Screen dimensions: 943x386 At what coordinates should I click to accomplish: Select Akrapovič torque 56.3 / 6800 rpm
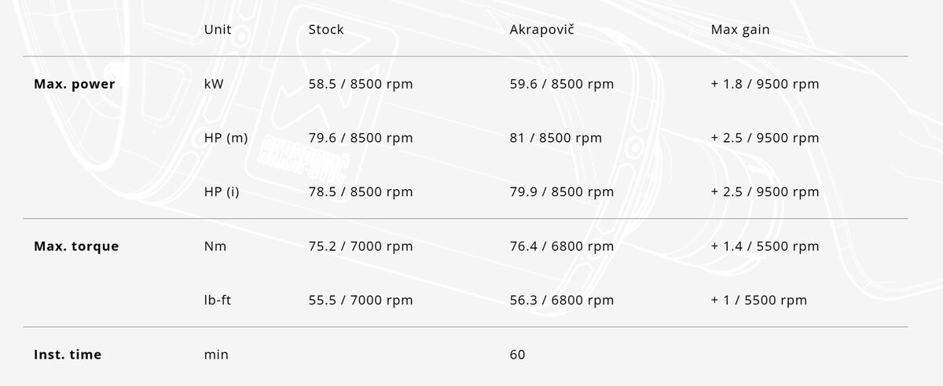point(562,300)
